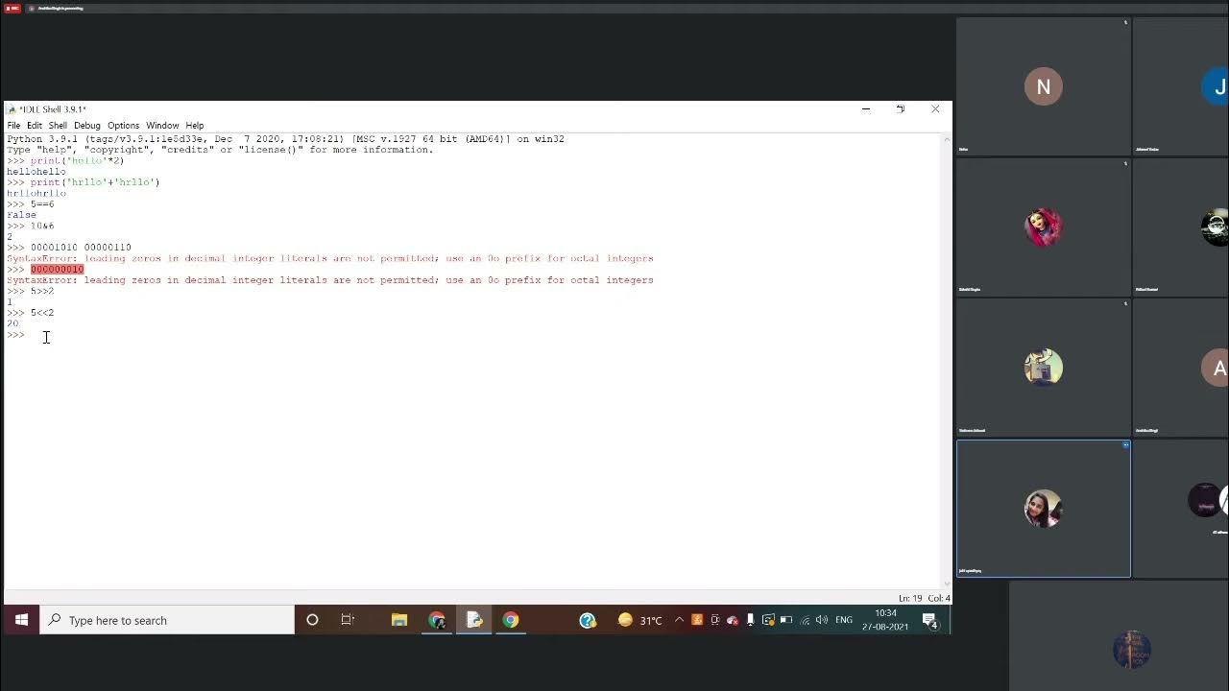Click the IDLE Shell Python icon in title bar
The image size is (1229, 691).
(x=12, y=109)
